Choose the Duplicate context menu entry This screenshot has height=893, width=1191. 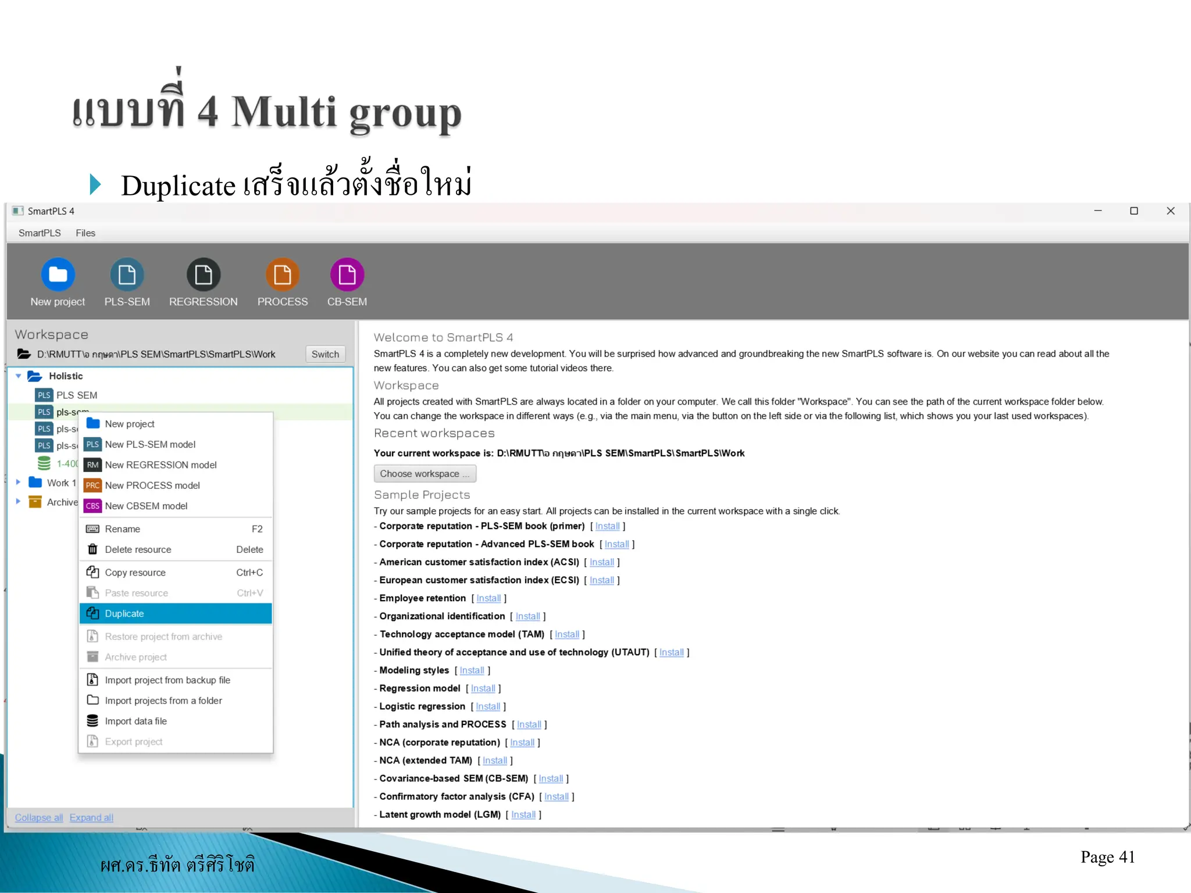pyautogui.click(x=124, y=614)
